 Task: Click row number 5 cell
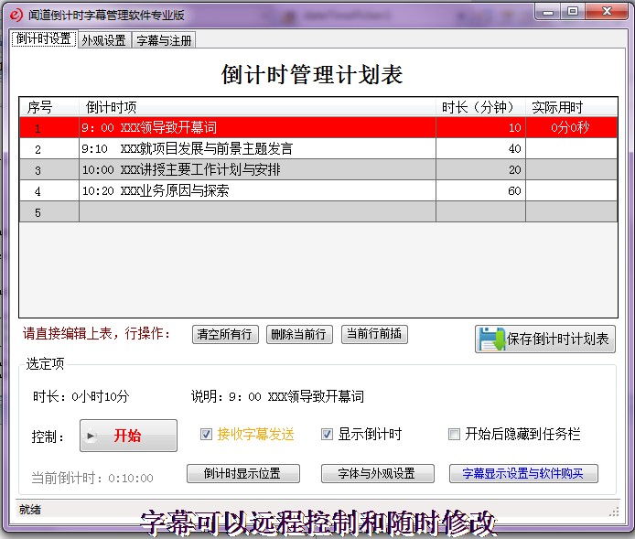tap(49, 211)
